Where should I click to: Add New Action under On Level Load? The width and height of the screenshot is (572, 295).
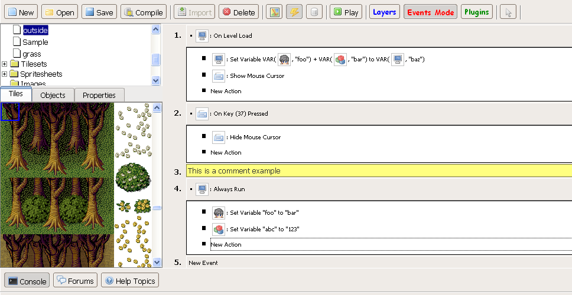(226, 91)
